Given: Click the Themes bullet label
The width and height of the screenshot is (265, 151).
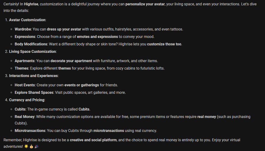Looking at the screenshot, I should click(x=21, y=68).
